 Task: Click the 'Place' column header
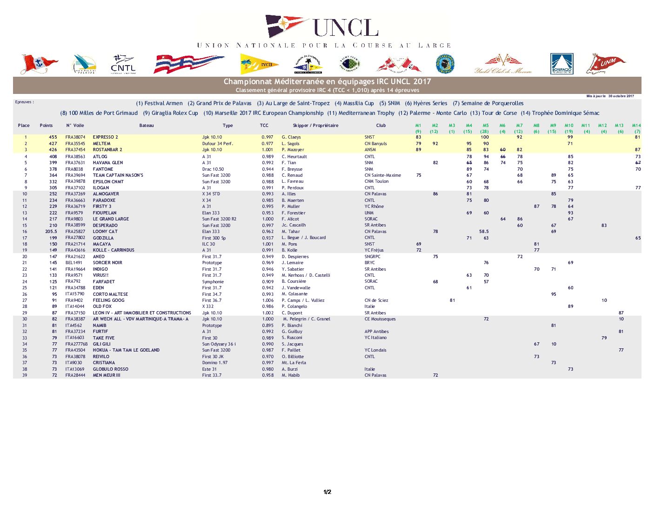pos(24,126)
